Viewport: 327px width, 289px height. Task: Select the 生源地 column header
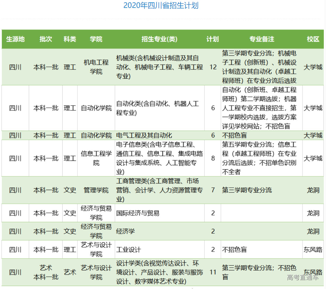[x=15, y=39]
